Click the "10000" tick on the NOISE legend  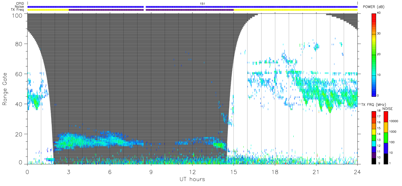(x=393, y=121)
